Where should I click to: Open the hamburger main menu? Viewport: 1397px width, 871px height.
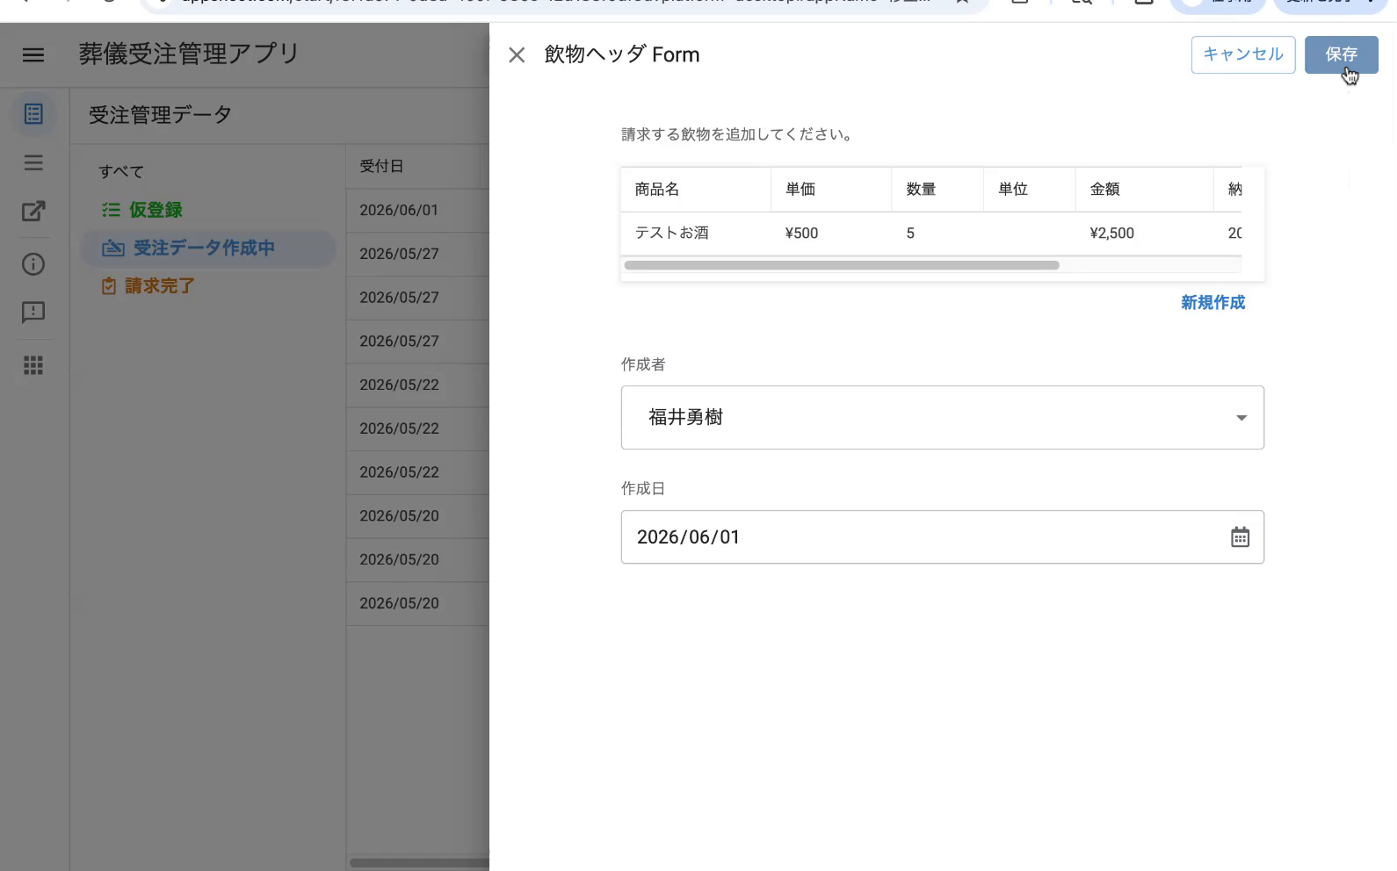pyautogui.click(x=33, y=55)
